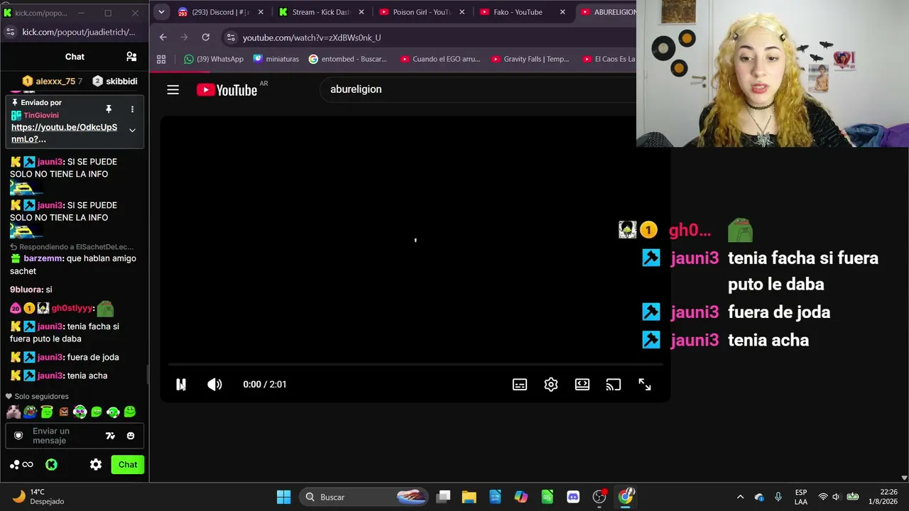The height and width of the screenshot is (511, 909).
Task: Open video player settings gear
Action: 551,385
